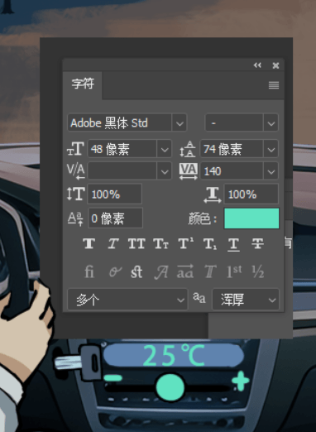This screenshot has height=432, width=316.
Task: Open Adobe 黑体 Std font family dropdown
Action: [180, 123]
